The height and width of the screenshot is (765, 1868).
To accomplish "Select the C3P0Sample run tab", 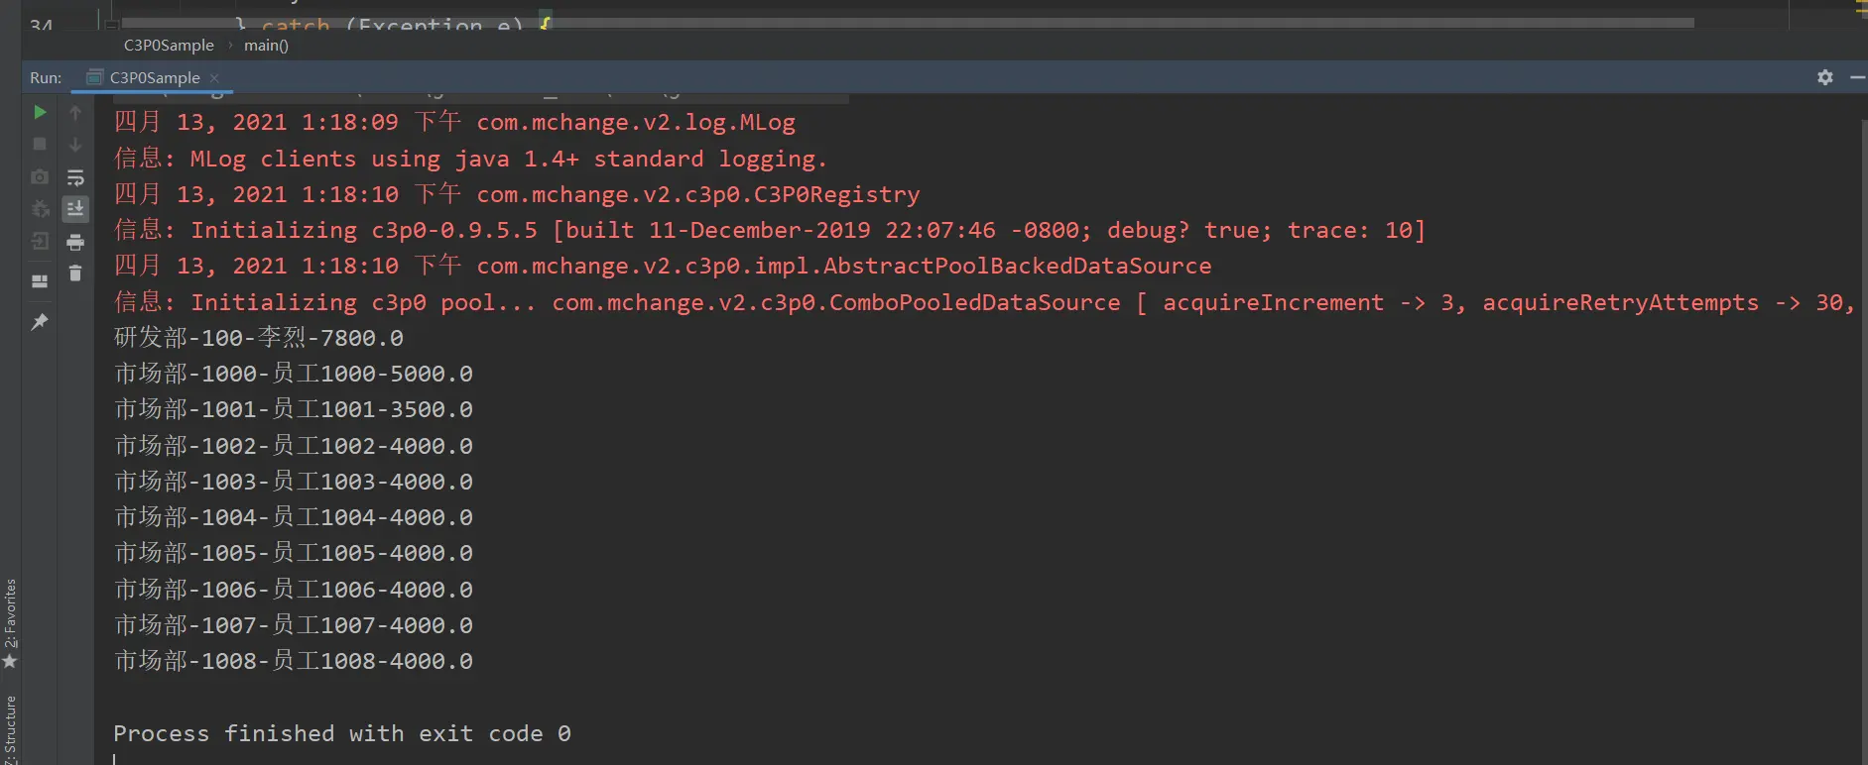I will [x=154, y=77].
